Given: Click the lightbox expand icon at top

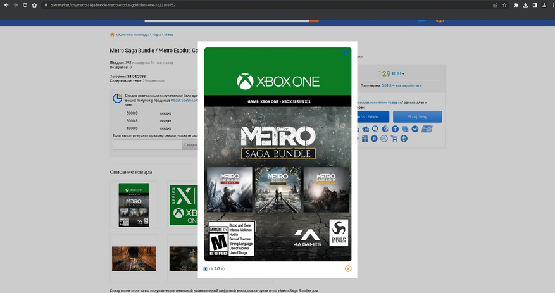Looking at the screenshot, I should click(346, 53).
